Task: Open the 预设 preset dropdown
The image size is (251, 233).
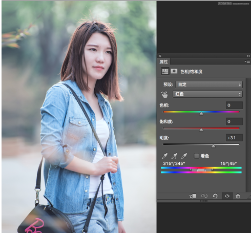Action: 209,84
